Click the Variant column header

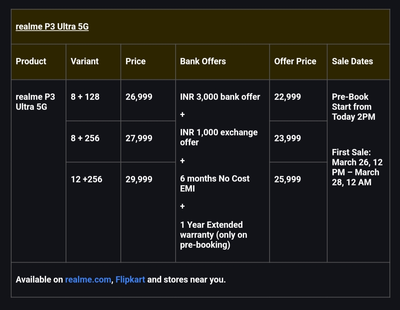85,61
